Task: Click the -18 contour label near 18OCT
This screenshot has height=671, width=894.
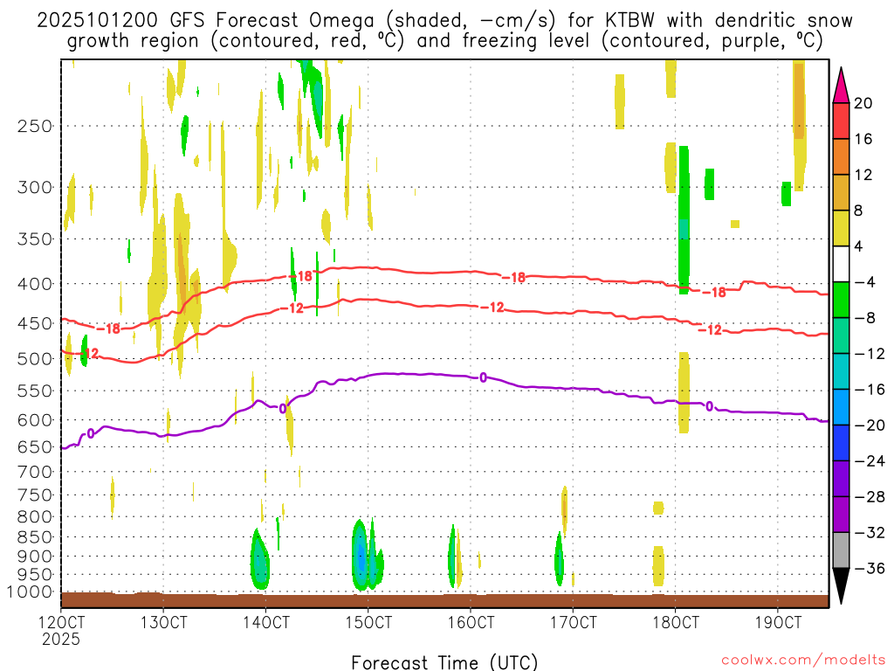Action: (714, 292)
